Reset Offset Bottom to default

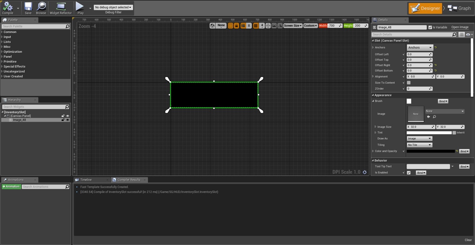435,71
